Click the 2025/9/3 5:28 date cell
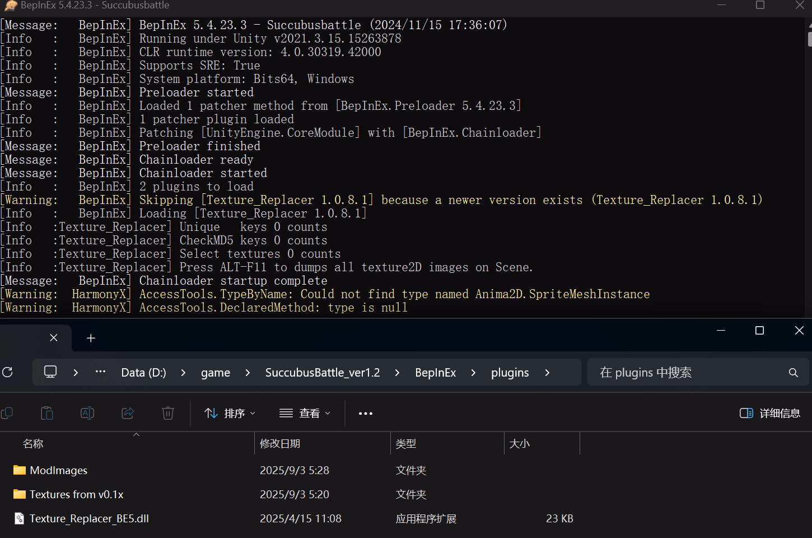 coord(295,470)
